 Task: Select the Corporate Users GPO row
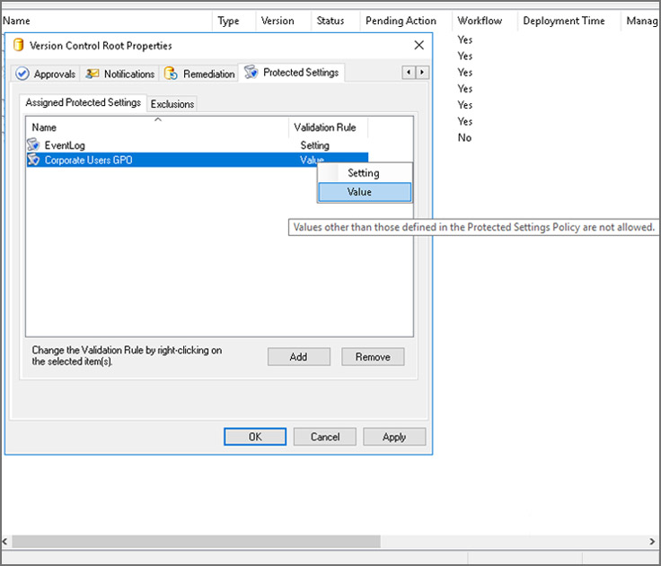tap(198, 160)
